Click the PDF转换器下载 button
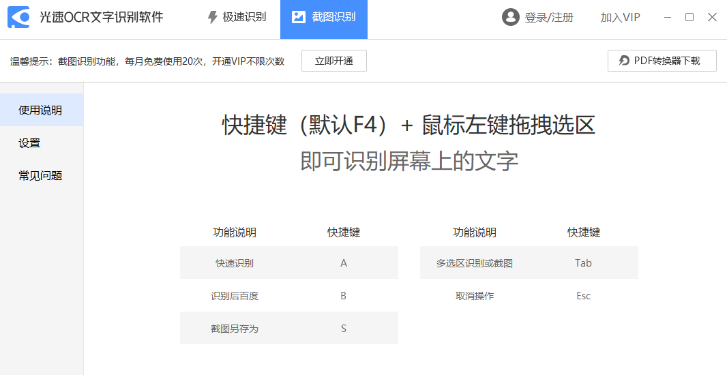This screenshot has height=375, width=727. pos(662,61)
